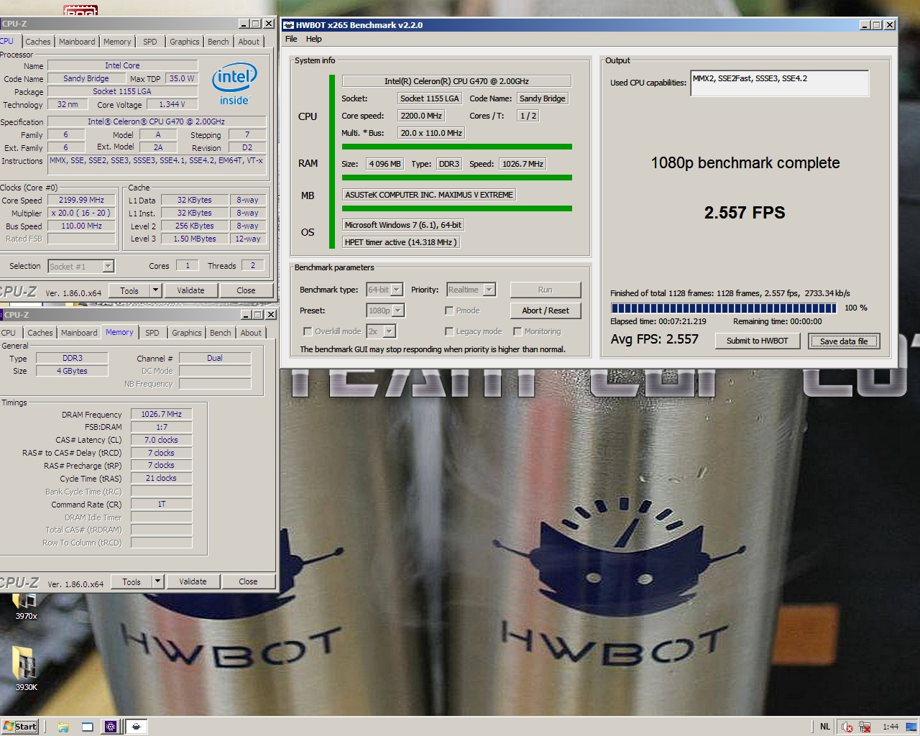
Task: Click the DRAM Frequency 1026.7 MHz field
Action: pyautogui.click(x=162, y=414)
